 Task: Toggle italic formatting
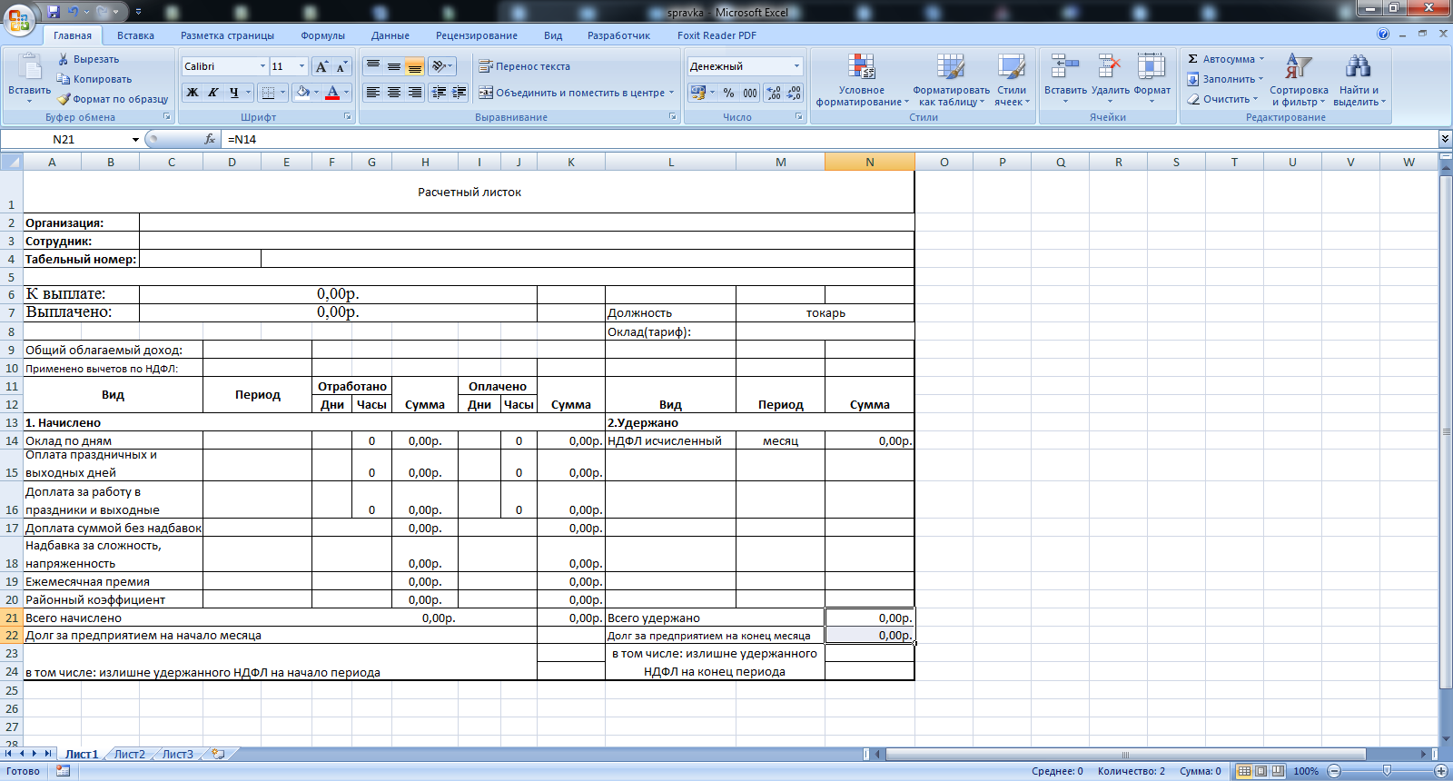coord(213,93)
